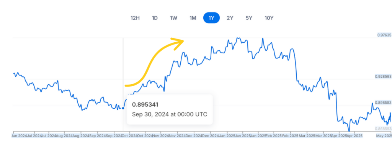Click the chart line's lowest dip
Screen dimensions: 392x143
(349, 130)
